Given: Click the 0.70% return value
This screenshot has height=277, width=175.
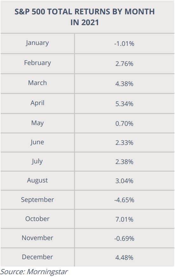Looking at the screenshot, I should coord(124,123).
